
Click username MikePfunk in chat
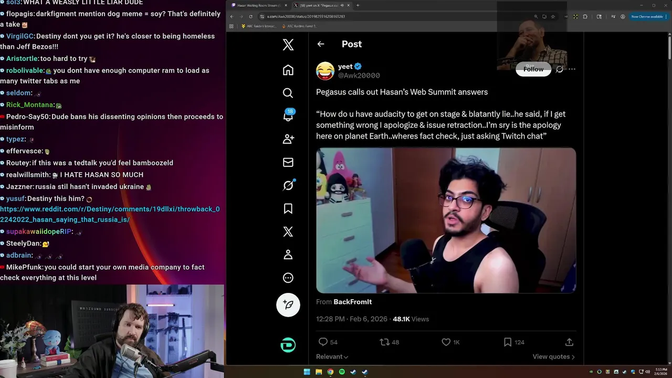pyautogui.click(x=24, y=267)
